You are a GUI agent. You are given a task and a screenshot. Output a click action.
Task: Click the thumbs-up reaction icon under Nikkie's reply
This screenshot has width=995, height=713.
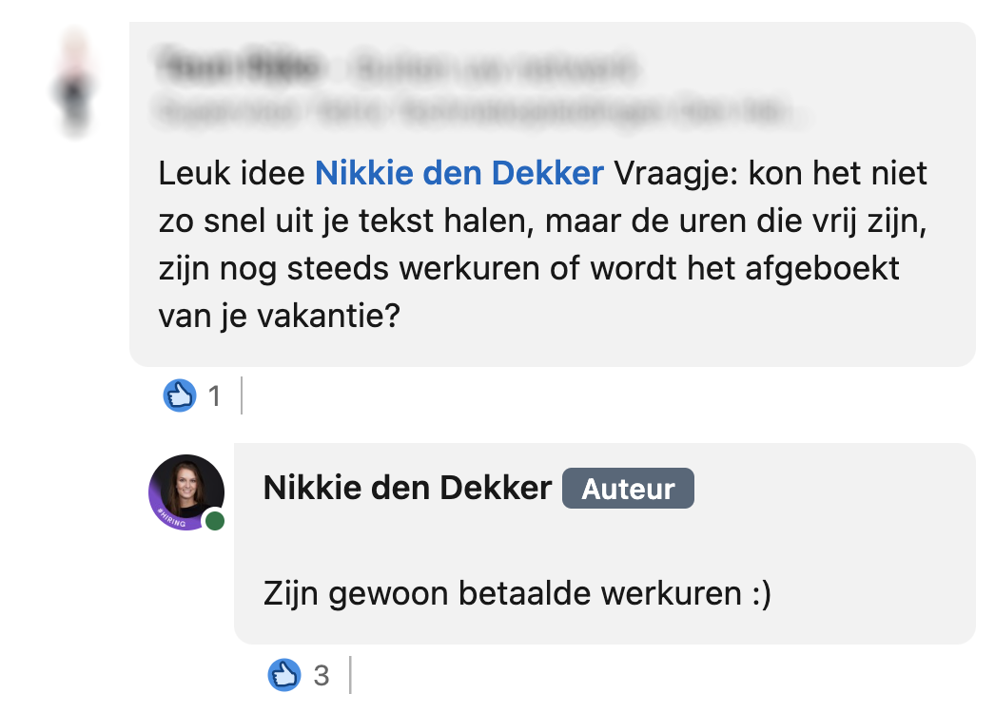pos(283,676)
